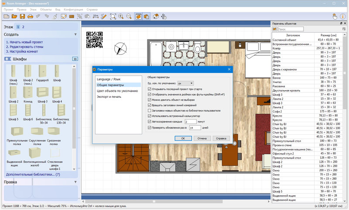The width and height of the screenshot is (349, 210).
Task: Open the Справка menu
Action: tap(92, 10)
